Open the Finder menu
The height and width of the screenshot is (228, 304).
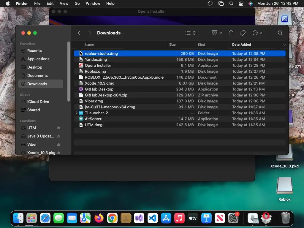[x=22, y=3]
